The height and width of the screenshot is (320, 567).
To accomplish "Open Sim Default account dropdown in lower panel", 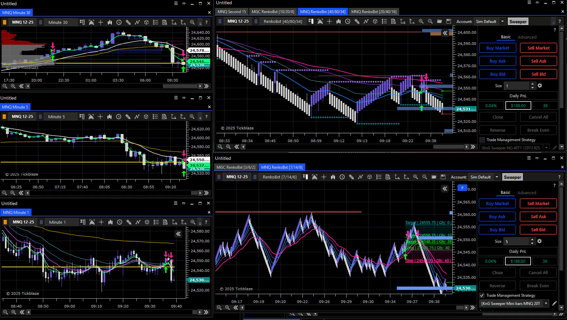I will (x=497, y=177).
